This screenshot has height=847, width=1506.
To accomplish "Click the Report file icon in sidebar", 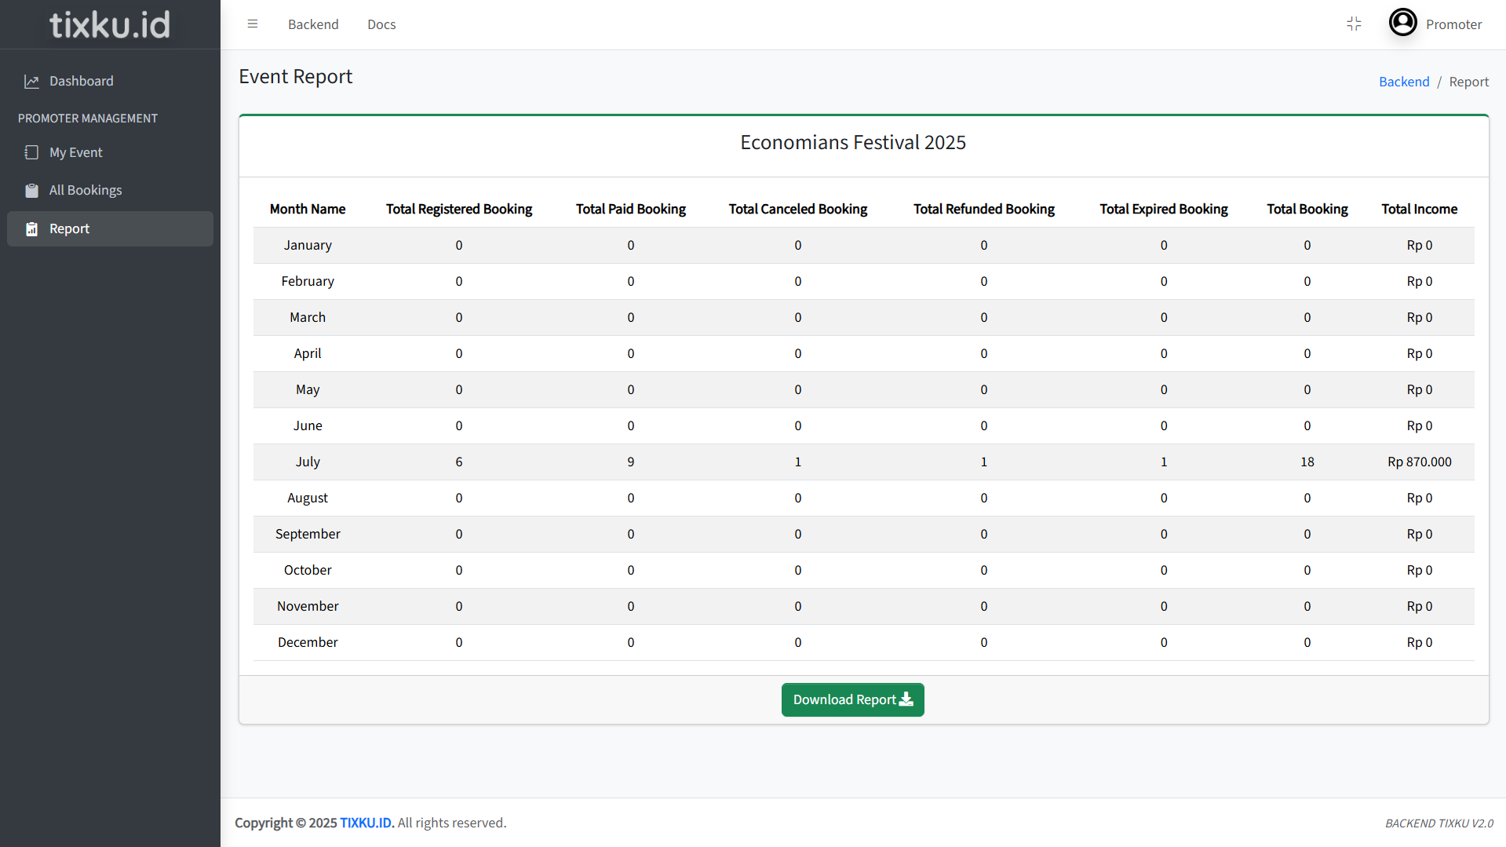I will pos(31,229).
